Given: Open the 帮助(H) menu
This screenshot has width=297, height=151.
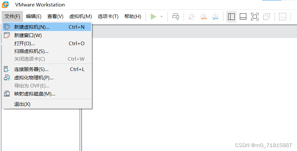Looking at the screenshot, I should click(x=132, y=16).
